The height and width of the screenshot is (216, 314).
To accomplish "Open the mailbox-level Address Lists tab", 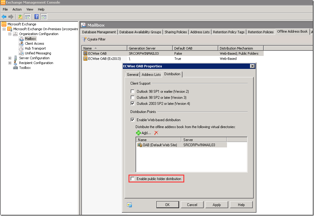I will point(200,32).
